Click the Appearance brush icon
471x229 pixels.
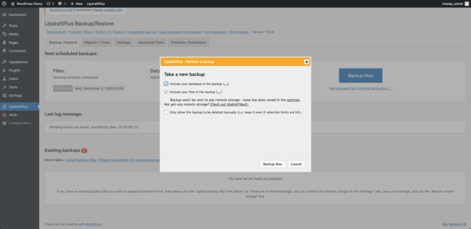pos(4,62)
